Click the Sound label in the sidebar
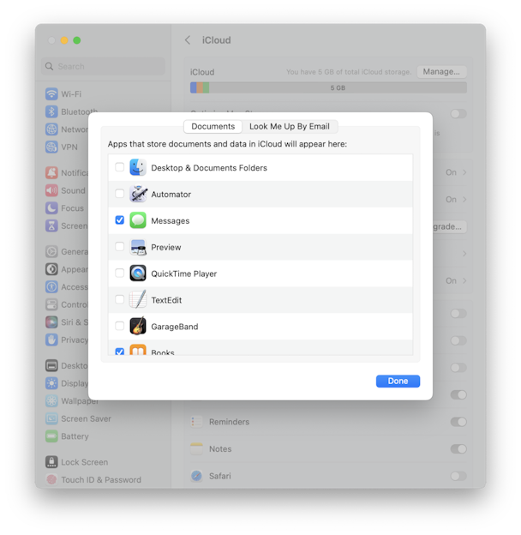 pos(73,190)
